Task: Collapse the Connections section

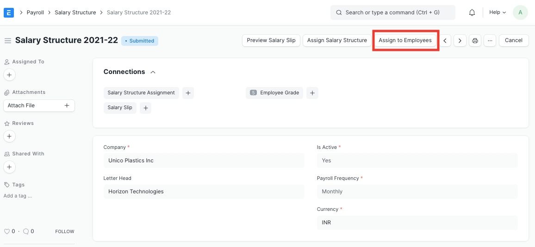Action: [153, 72]
